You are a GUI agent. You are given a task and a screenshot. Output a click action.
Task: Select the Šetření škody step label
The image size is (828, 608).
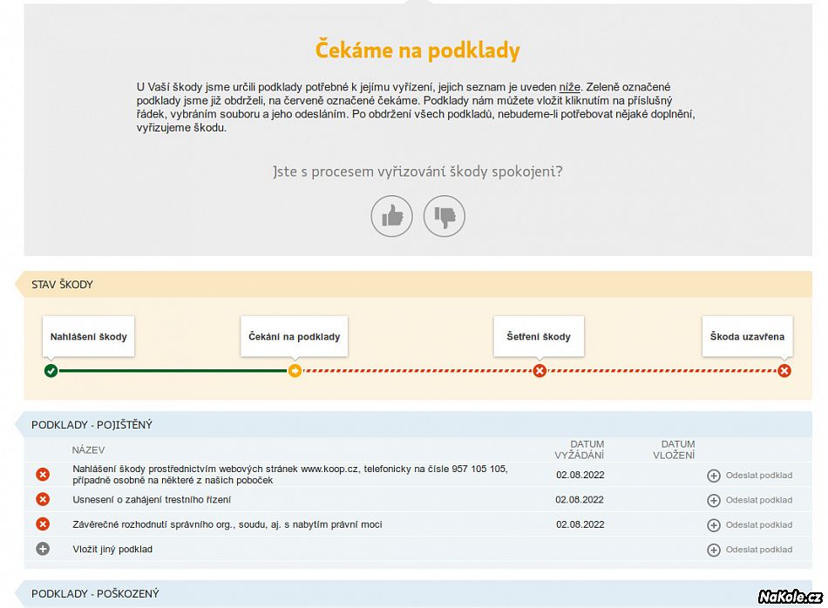click(x=539, y=337)
